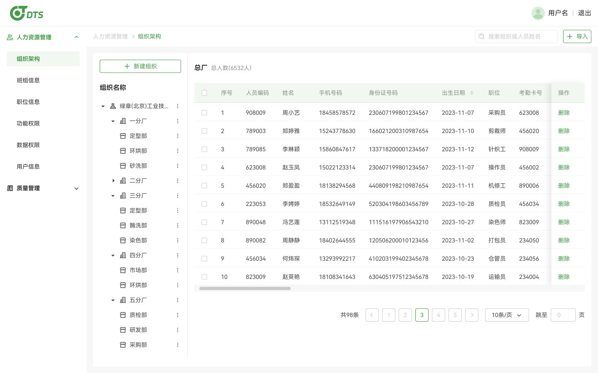Go to page 4

[x=439, y=315]
